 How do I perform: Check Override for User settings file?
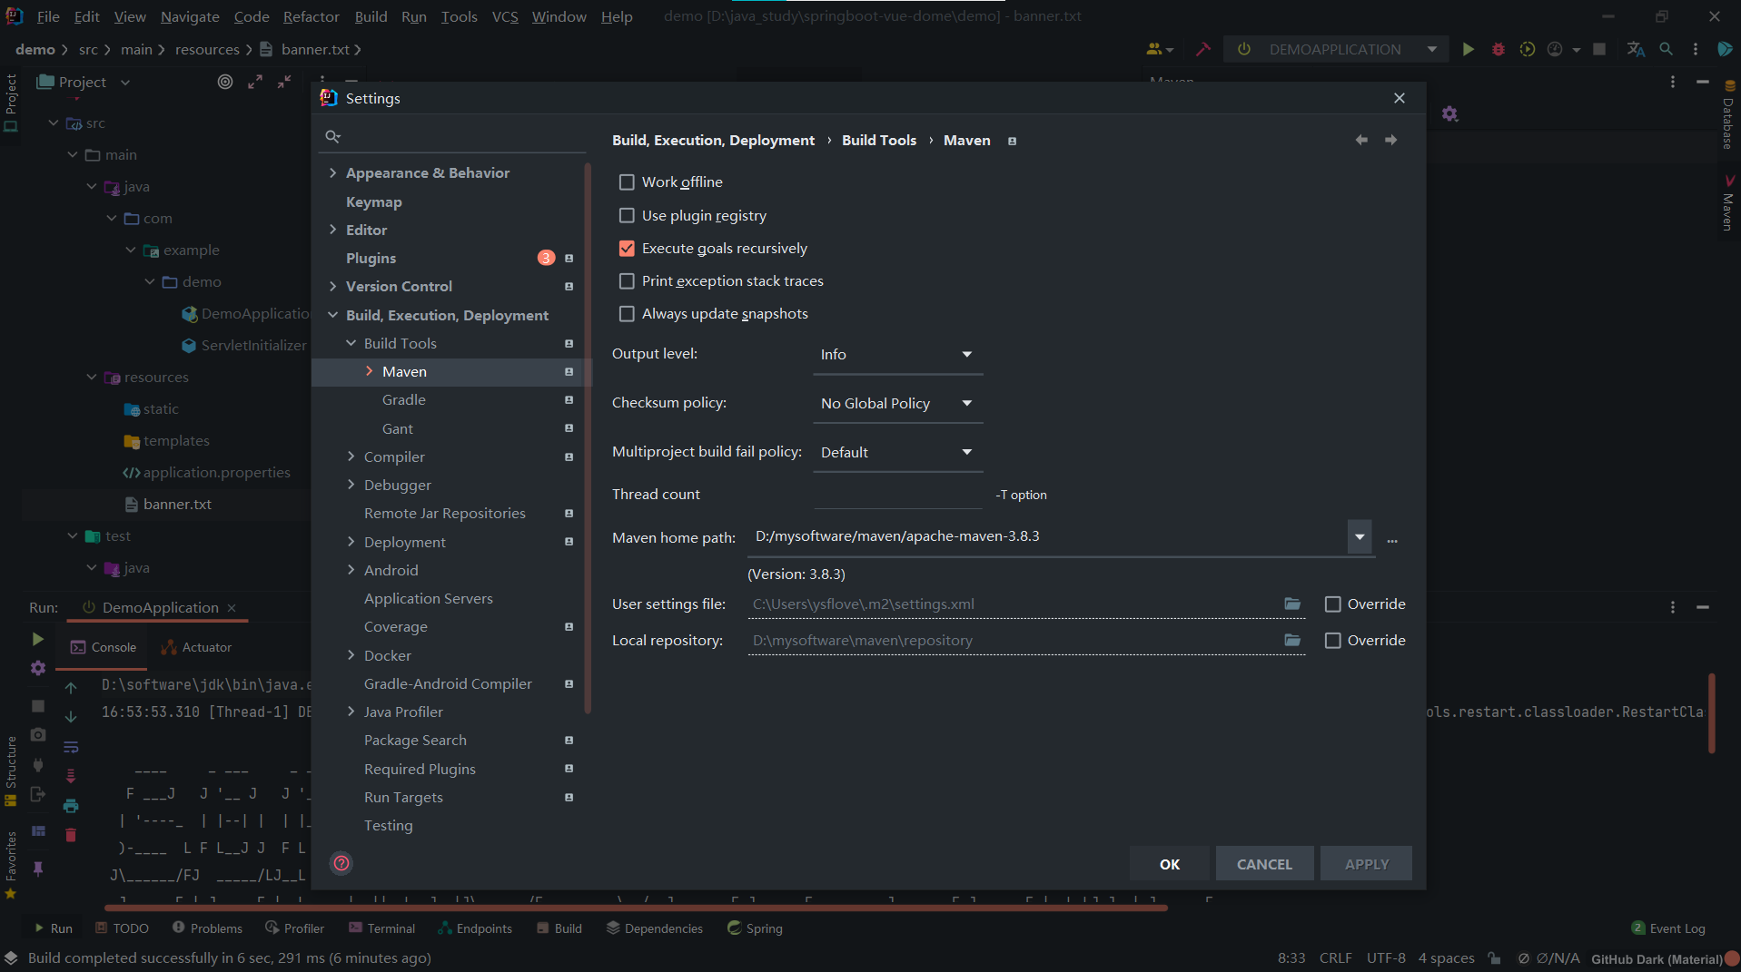1332,604
